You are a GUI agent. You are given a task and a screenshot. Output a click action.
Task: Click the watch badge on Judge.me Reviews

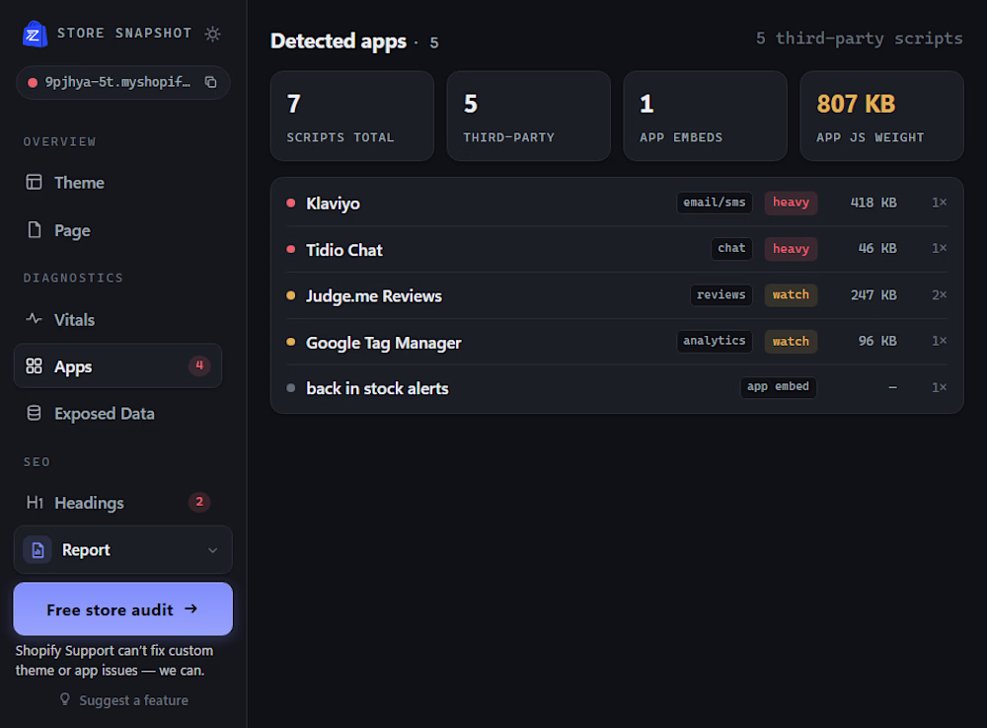tap(792, 294)
